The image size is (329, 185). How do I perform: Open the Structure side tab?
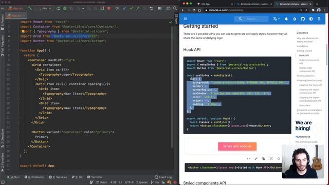click(2, 138)
